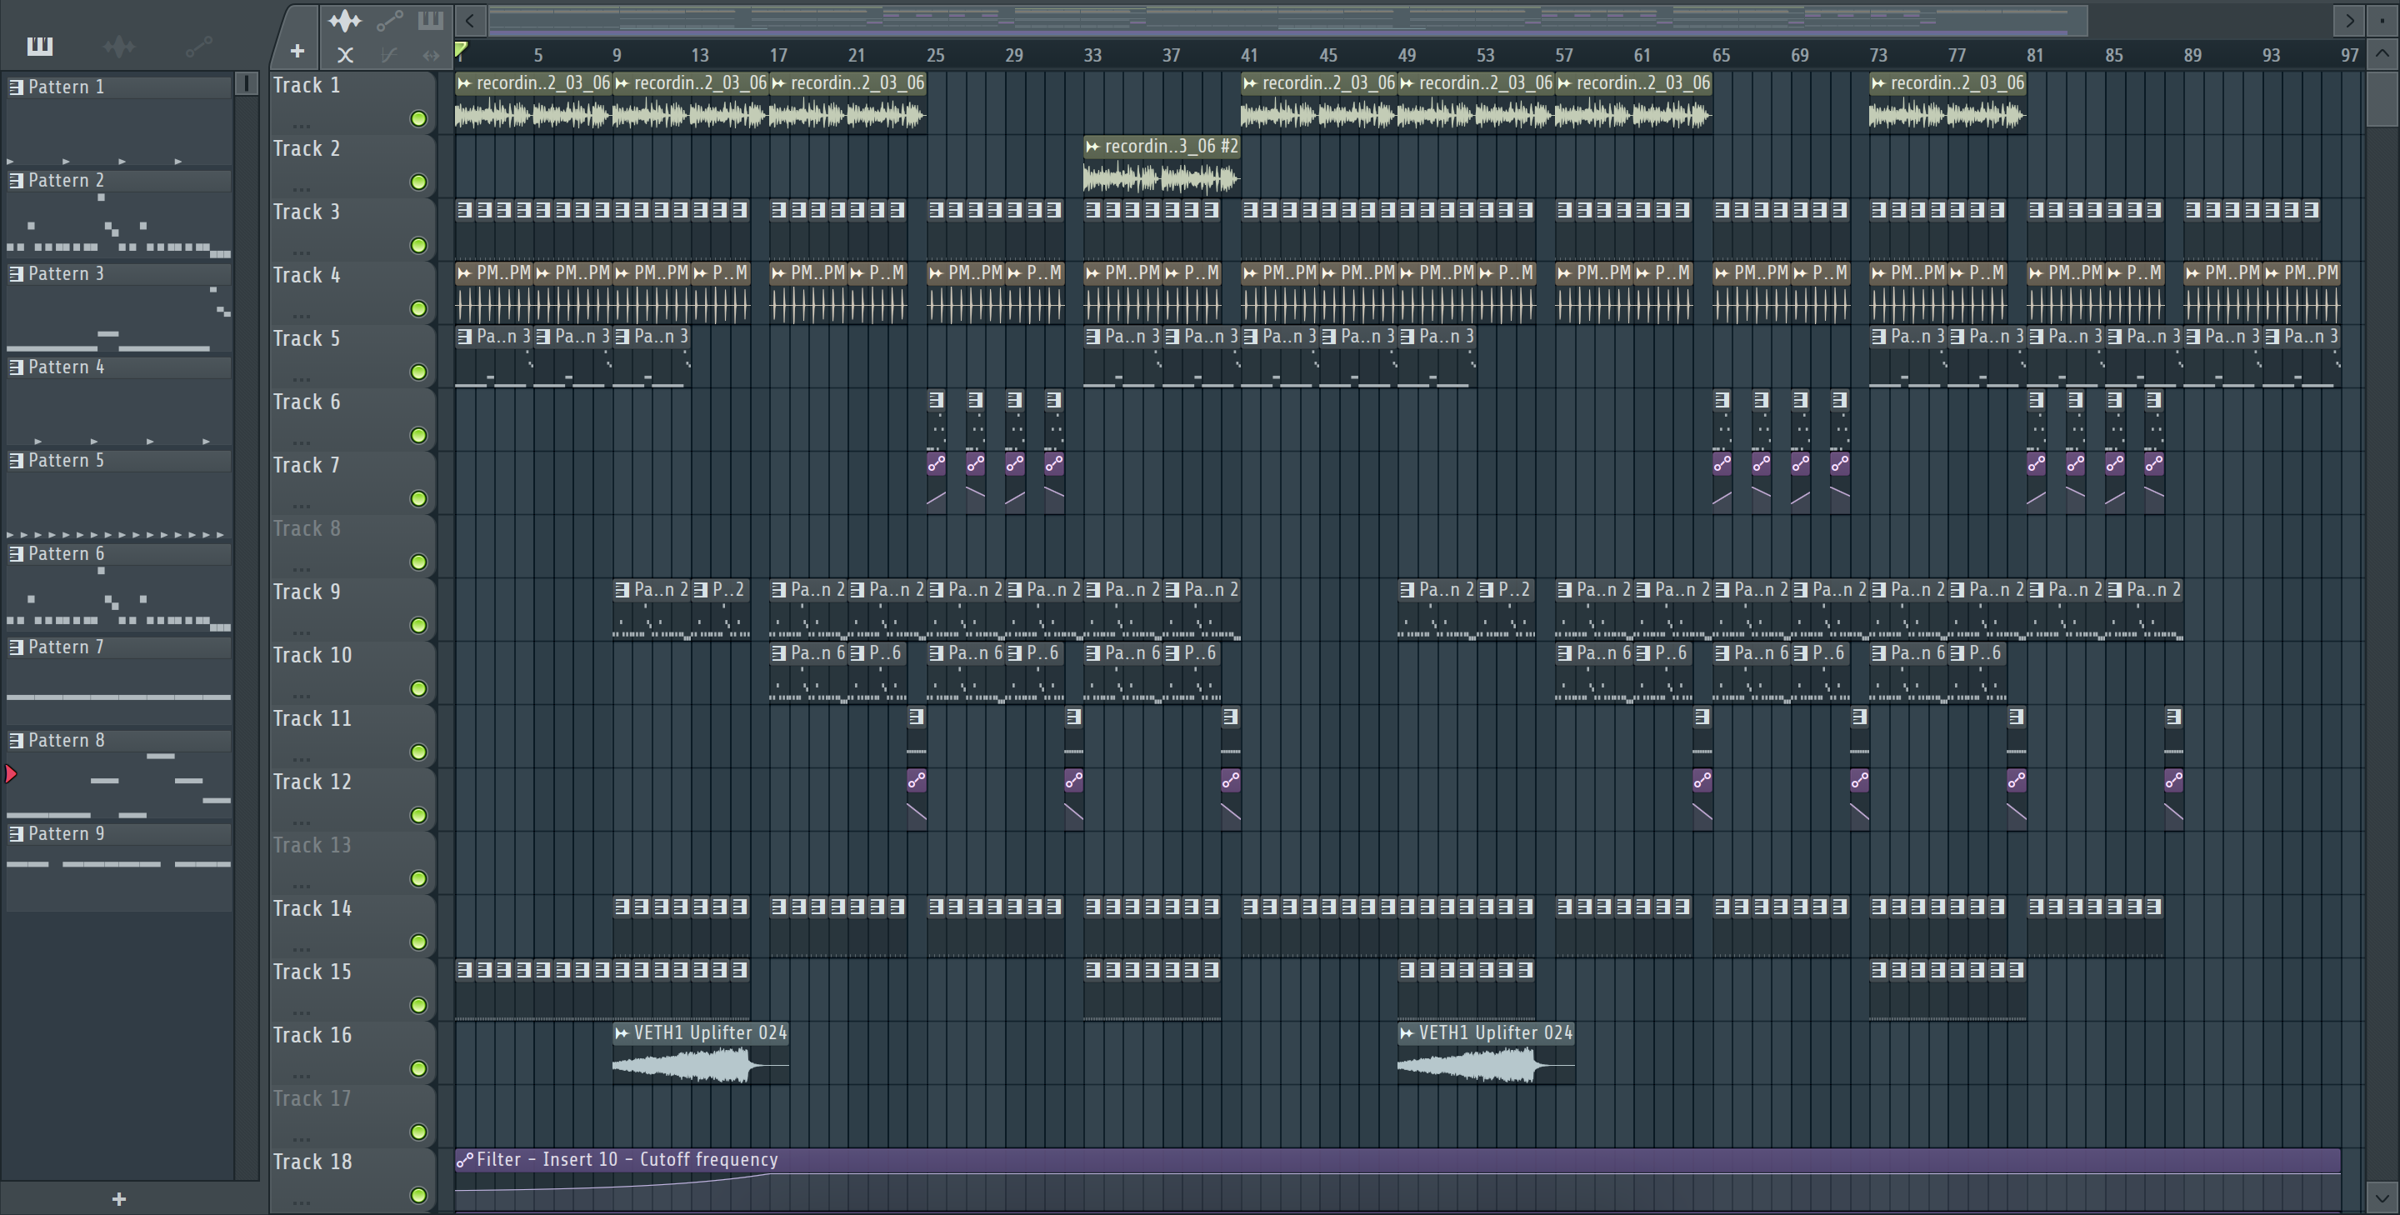Click the down arrow of vertical scrollbar

click(x=2382, y=1197)
